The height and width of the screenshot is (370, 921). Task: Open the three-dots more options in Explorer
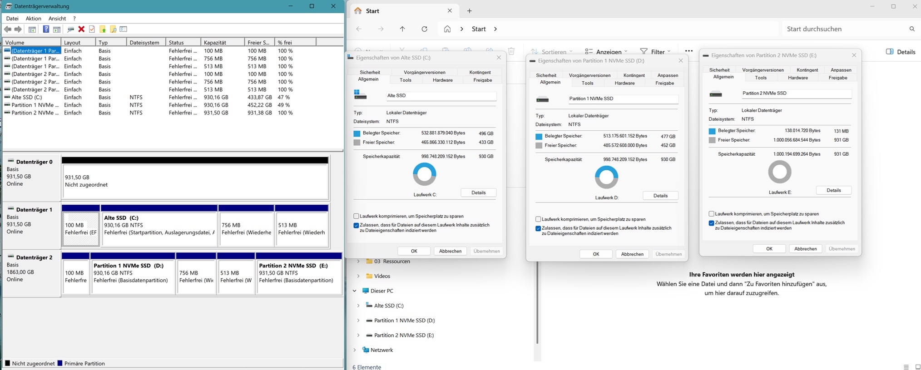pyautogui.click(x=689, y=51)
